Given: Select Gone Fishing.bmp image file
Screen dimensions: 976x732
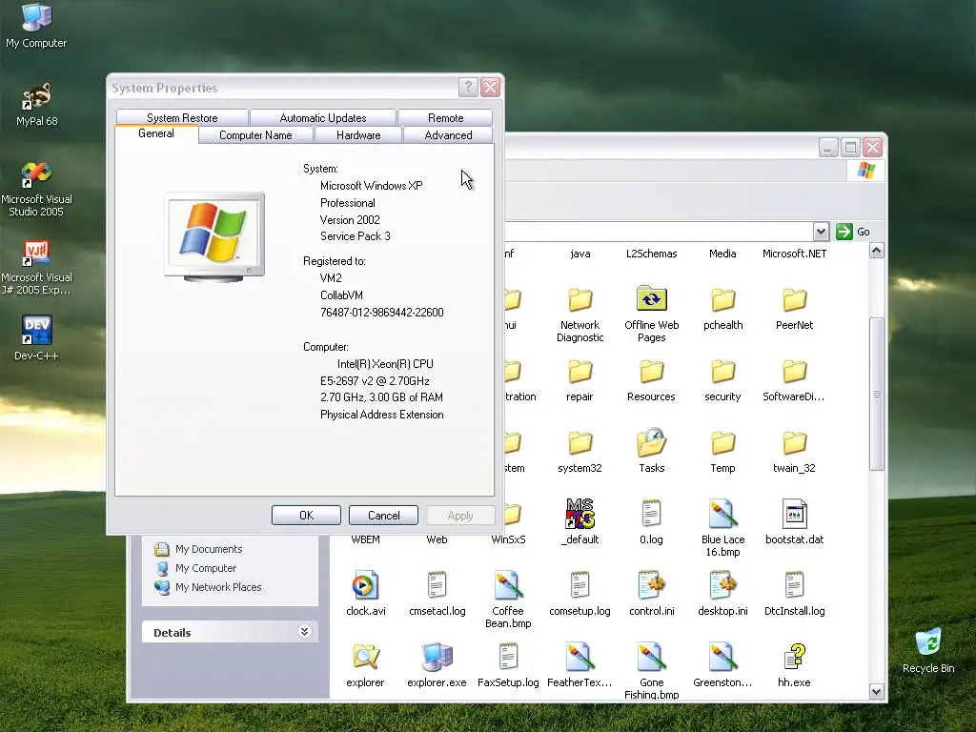Looking at the screenshot, I should [651, 670].
